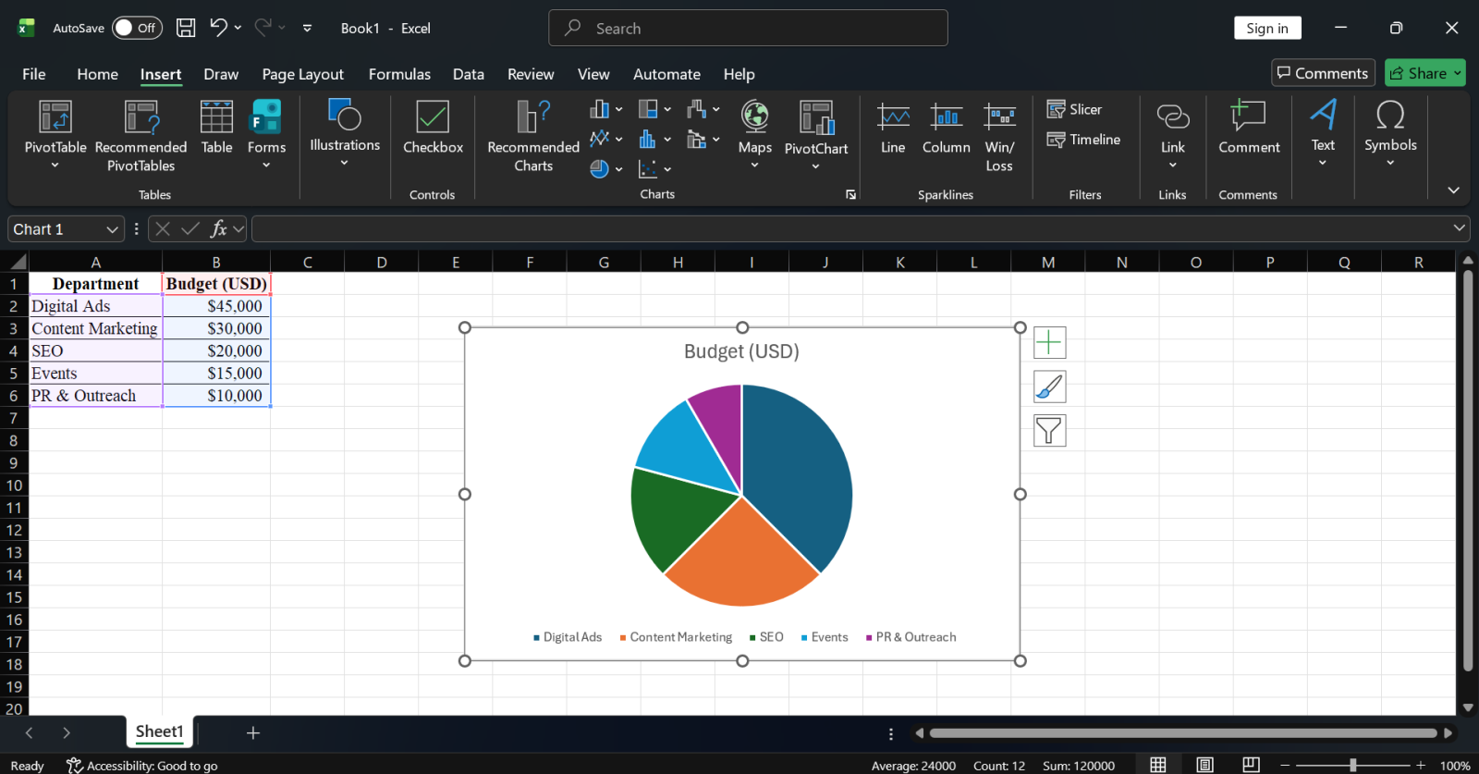Switch to Page Break Preview view
1479x774 pixels.
coord(1251,765)
